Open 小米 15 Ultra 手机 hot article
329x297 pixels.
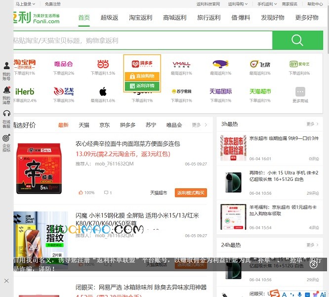click(284, 176)
